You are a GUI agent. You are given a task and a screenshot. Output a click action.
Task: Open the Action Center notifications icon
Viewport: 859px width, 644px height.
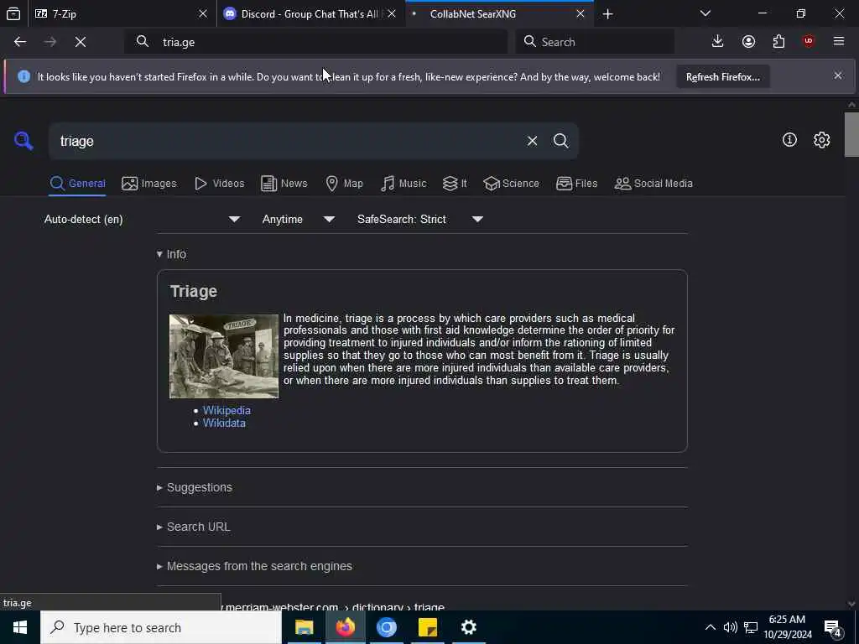(833, 627)
